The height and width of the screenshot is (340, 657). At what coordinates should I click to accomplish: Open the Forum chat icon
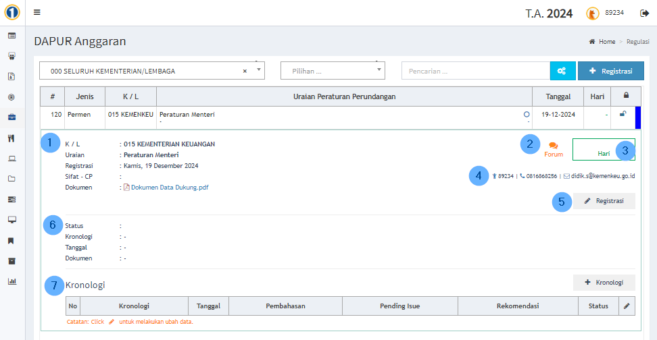pyautogui.click(x=554, y=145)
